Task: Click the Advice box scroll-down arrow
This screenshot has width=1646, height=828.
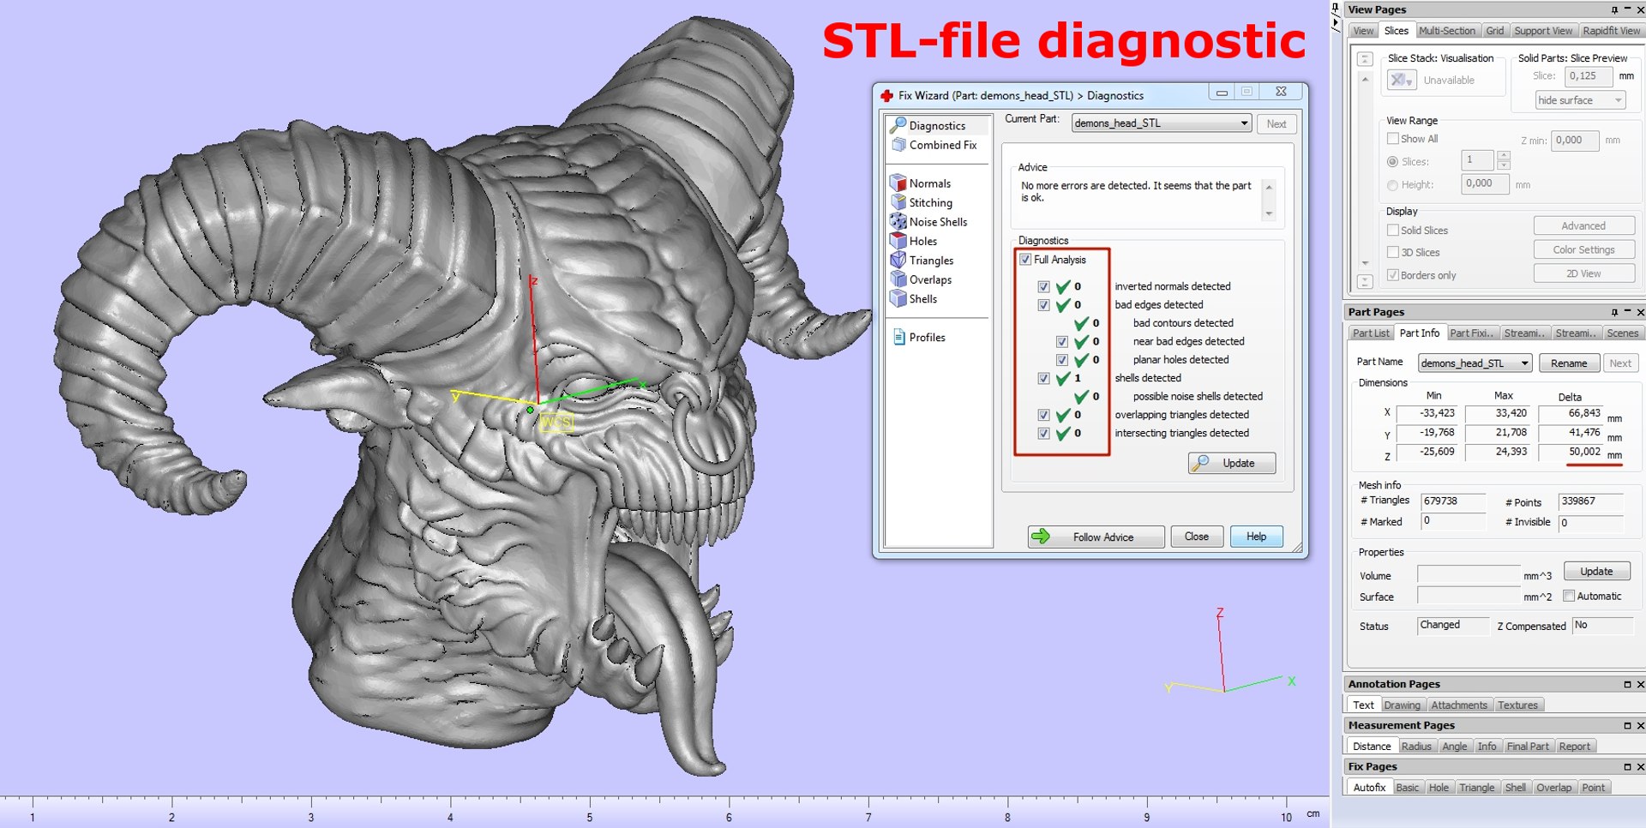Action: tap(1269, 213)
